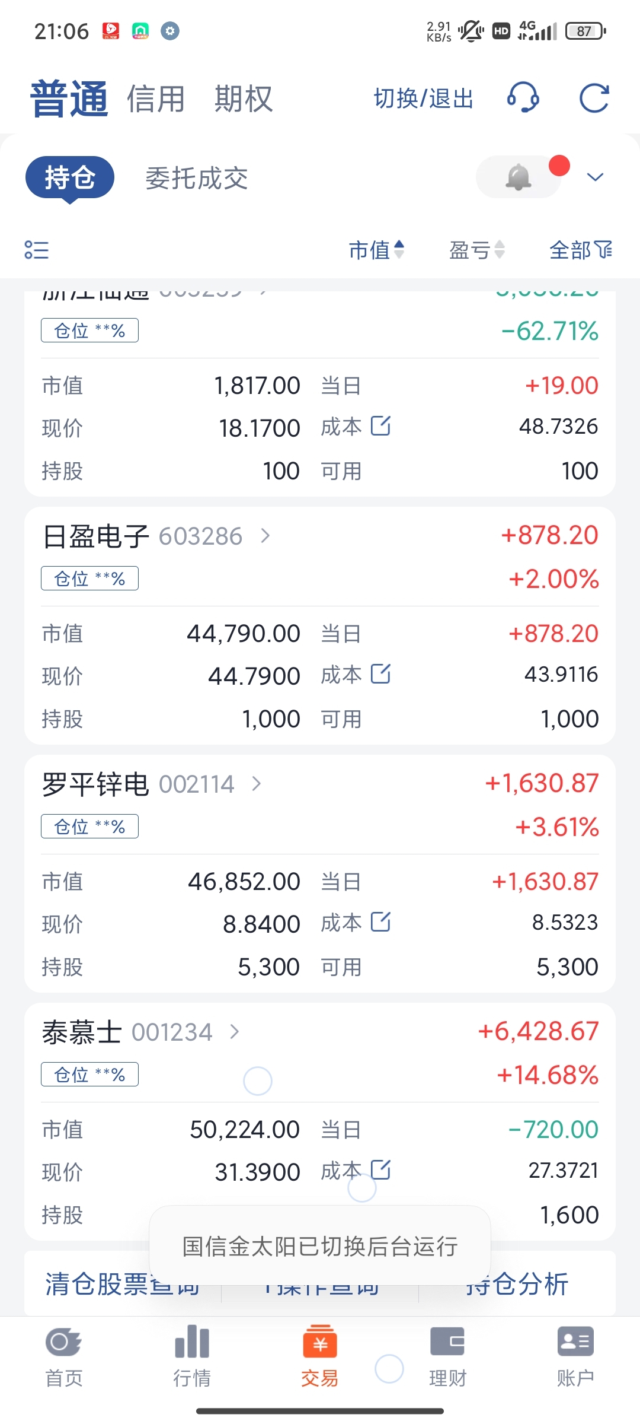Tap the notification bell icon
This screenshot has width=640, height=1424.
519,177
